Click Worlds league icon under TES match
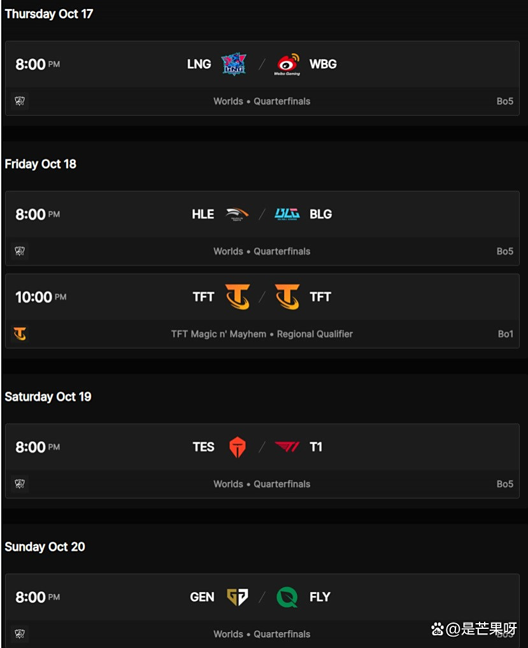The height and width of the screenshot is (648, 528). 20,484
